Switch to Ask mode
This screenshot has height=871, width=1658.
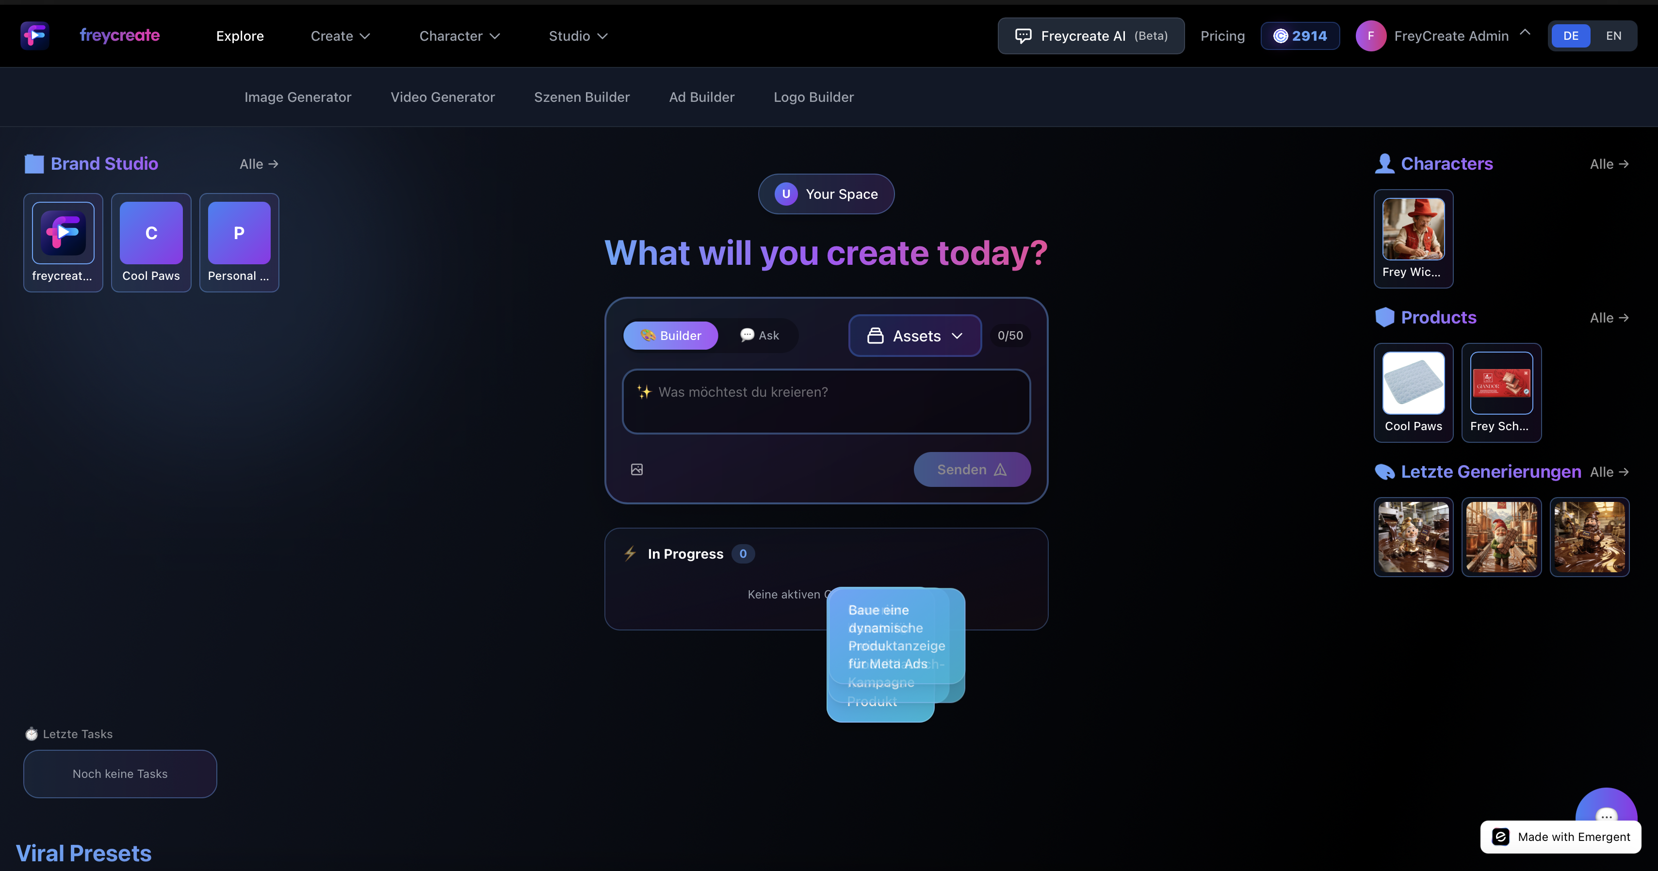click(760, 336)
